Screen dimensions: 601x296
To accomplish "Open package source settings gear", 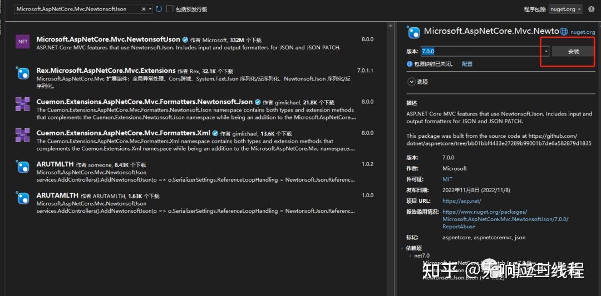I will pos(591,9).
